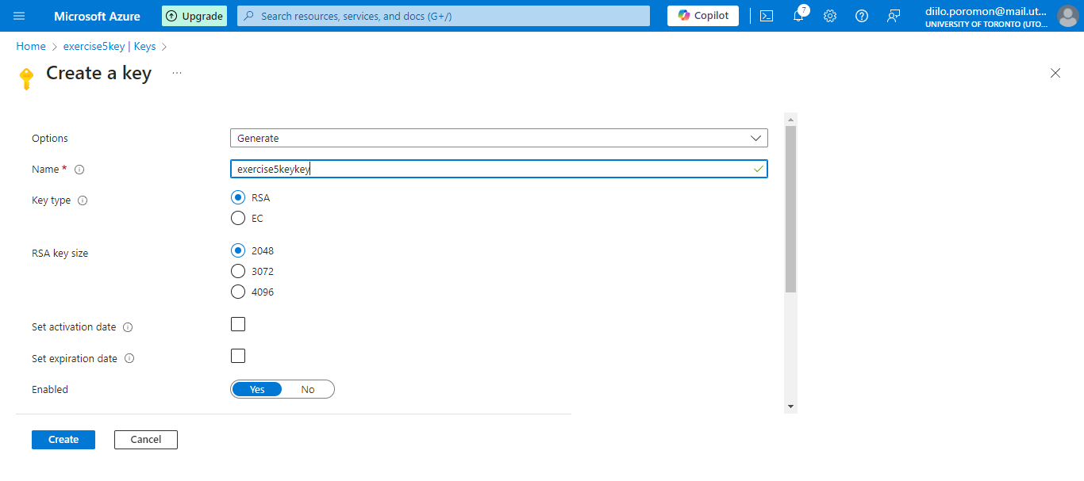Viewport: 1084px width, 481px height.
Task: Check Set expiration date
Action: [x=237, y=355]
